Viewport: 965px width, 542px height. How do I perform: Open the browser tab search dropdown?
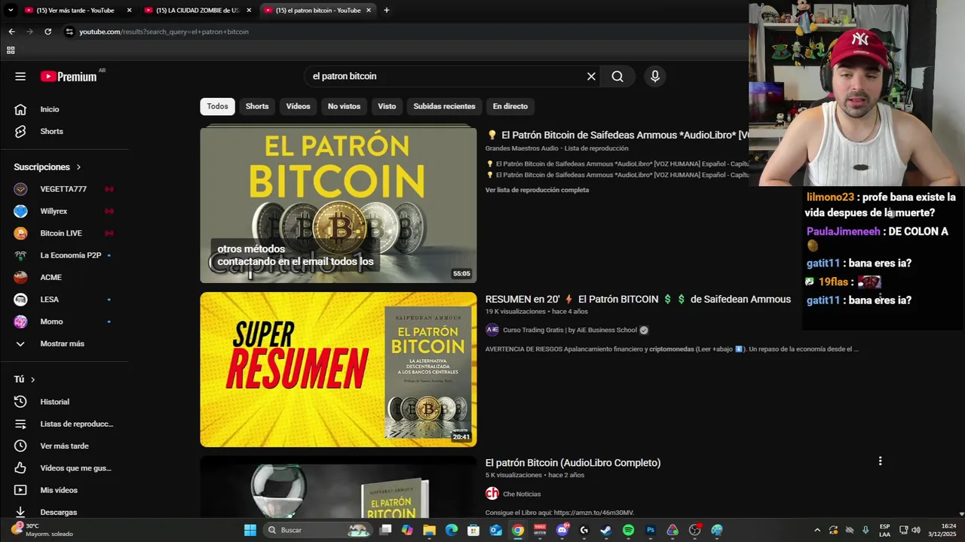pos(11,11)
